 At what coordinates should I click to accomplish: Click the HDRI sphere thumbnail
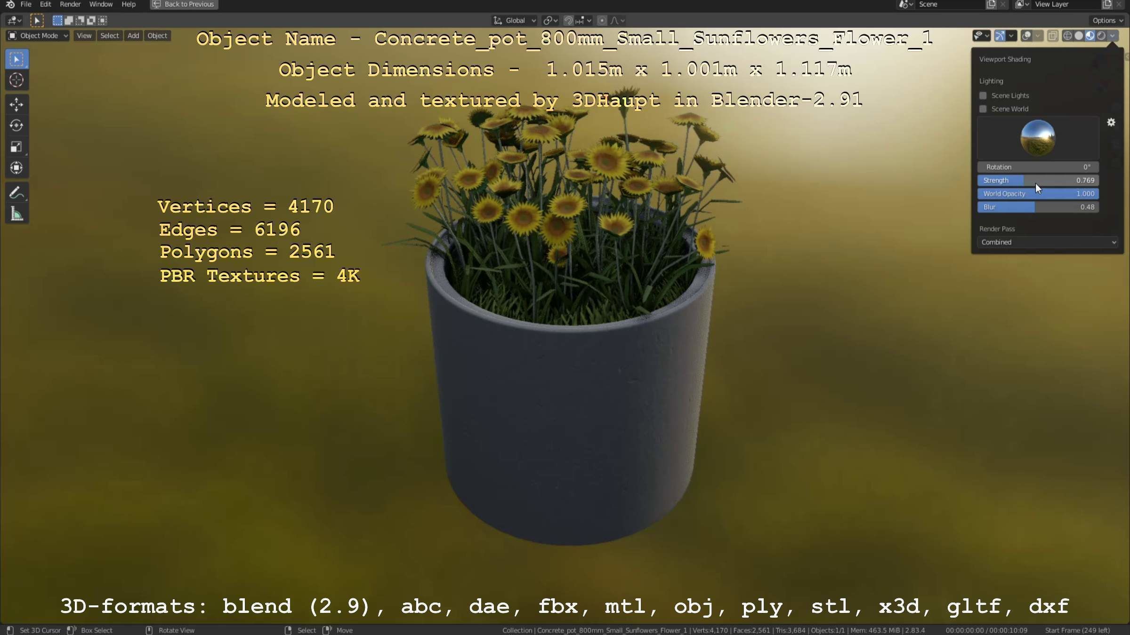1038,138
